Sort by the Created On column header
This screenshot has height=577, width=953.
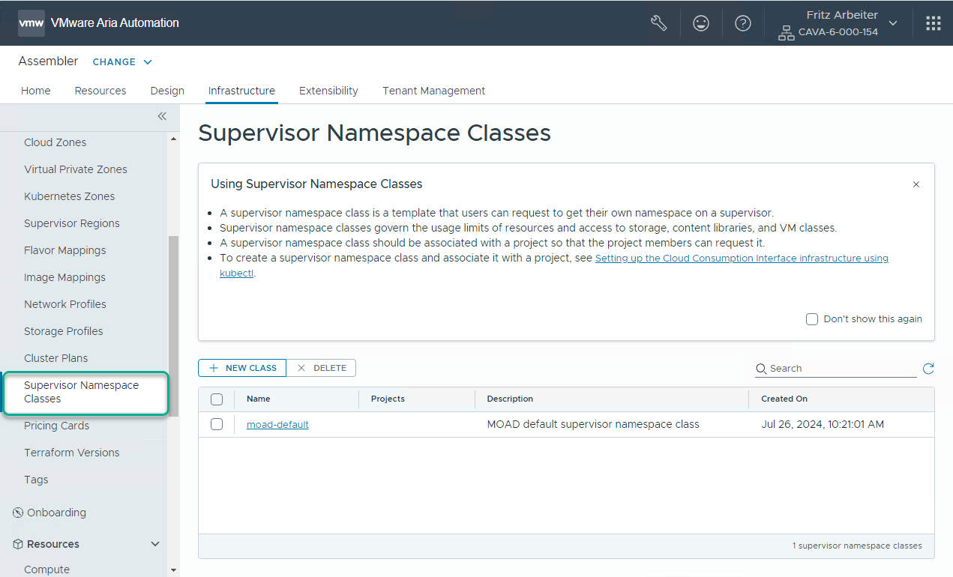tap(784, 399)
